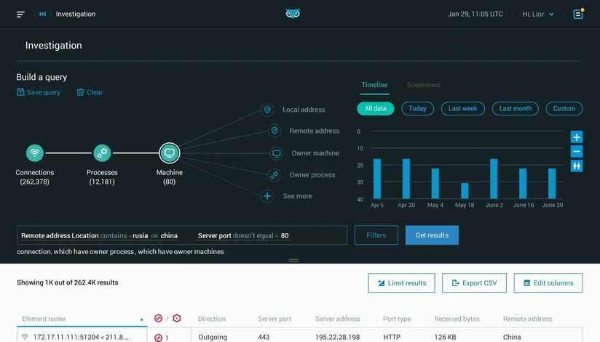
Task: Click the Port type column header
Action: point(397,319)
